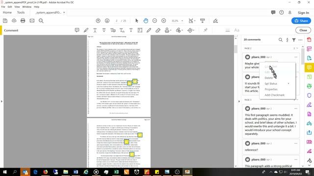
Task: Choose Properties in the context menu
Action: coord(271,89)
